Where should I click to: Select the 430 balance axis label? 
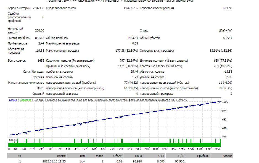click(x=224, y=128)
